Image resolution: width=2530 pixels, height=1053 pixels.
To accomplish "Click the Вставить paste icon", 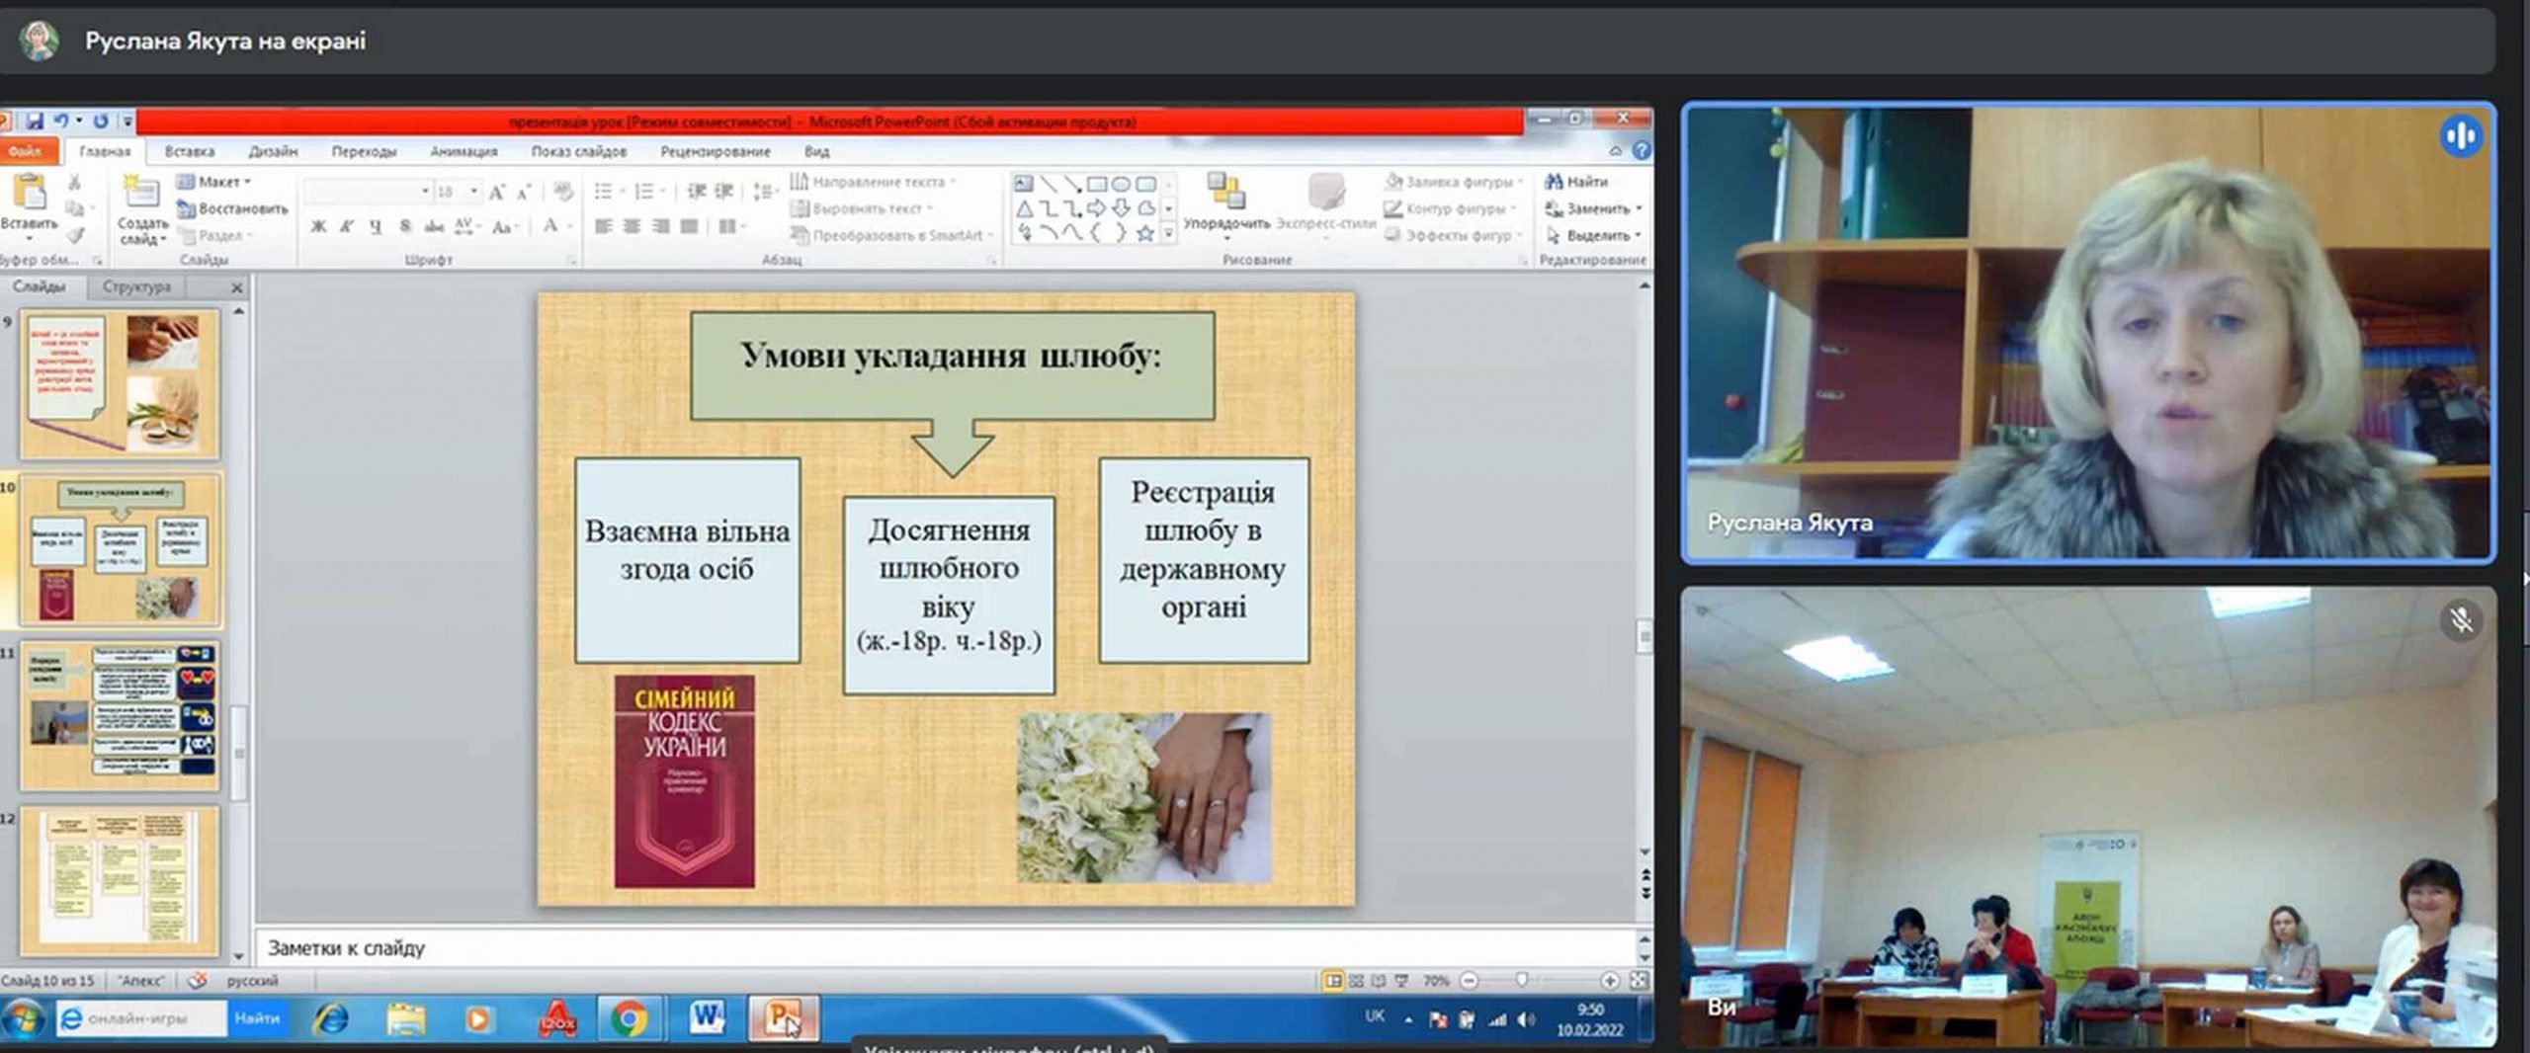I will (28, 193).
